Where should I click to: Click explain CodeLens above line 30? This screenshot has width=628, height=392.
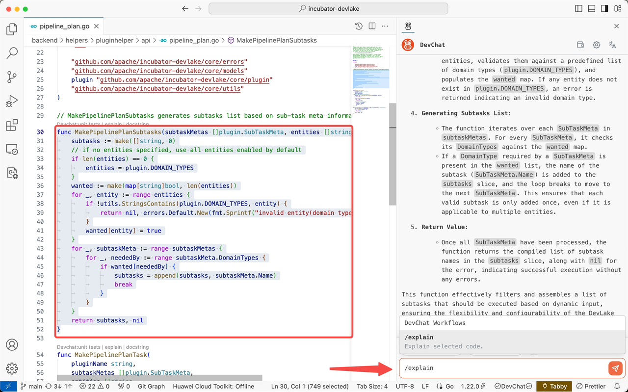(113, 125)
